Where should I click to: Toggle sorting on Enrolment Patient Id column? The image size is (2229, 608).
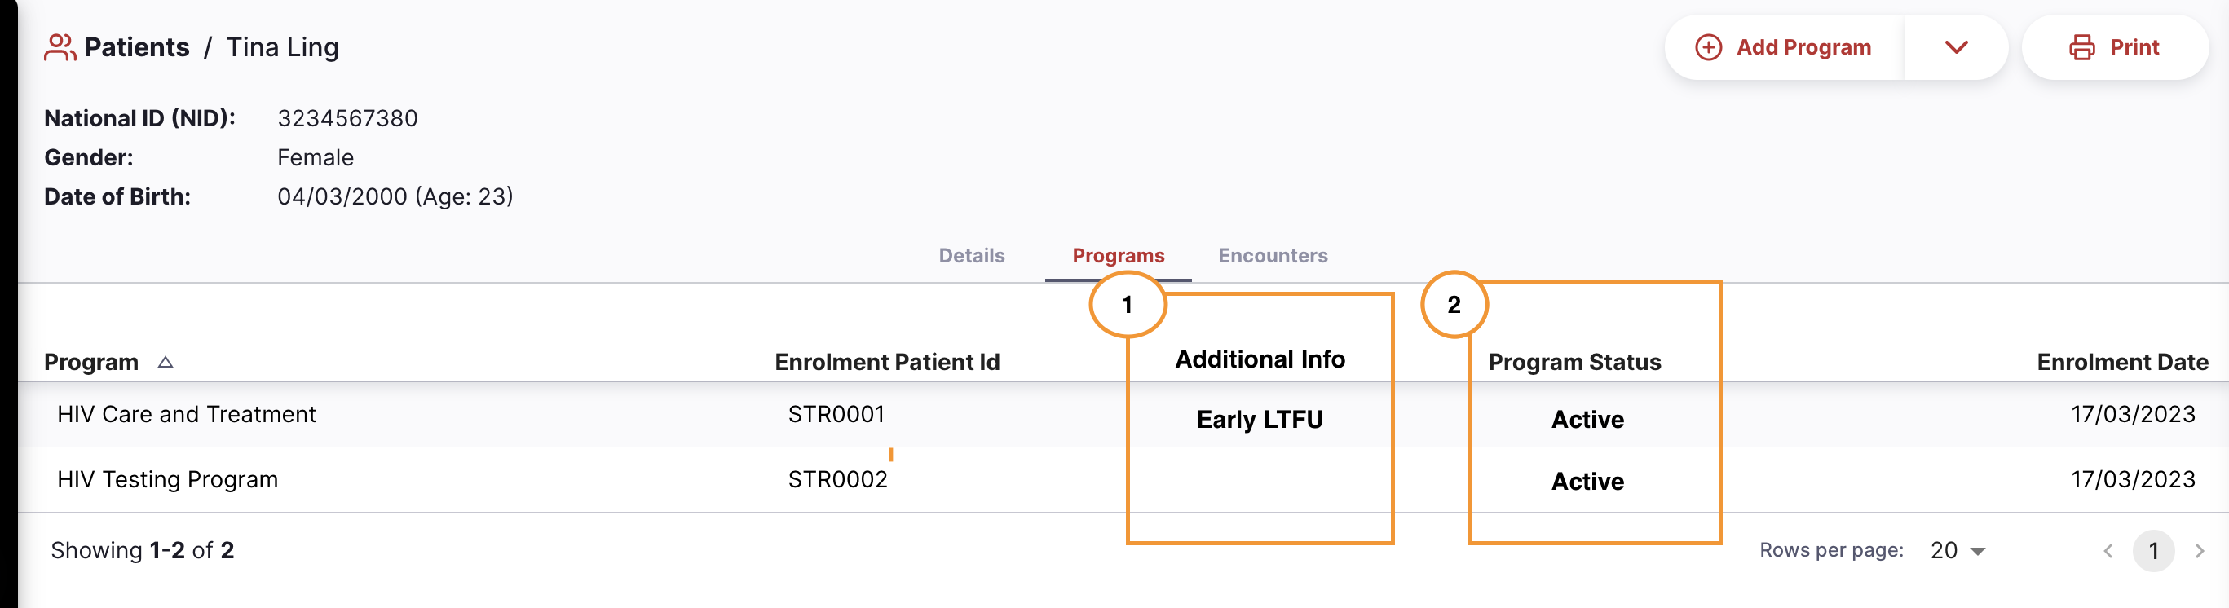tap(888, 362)
